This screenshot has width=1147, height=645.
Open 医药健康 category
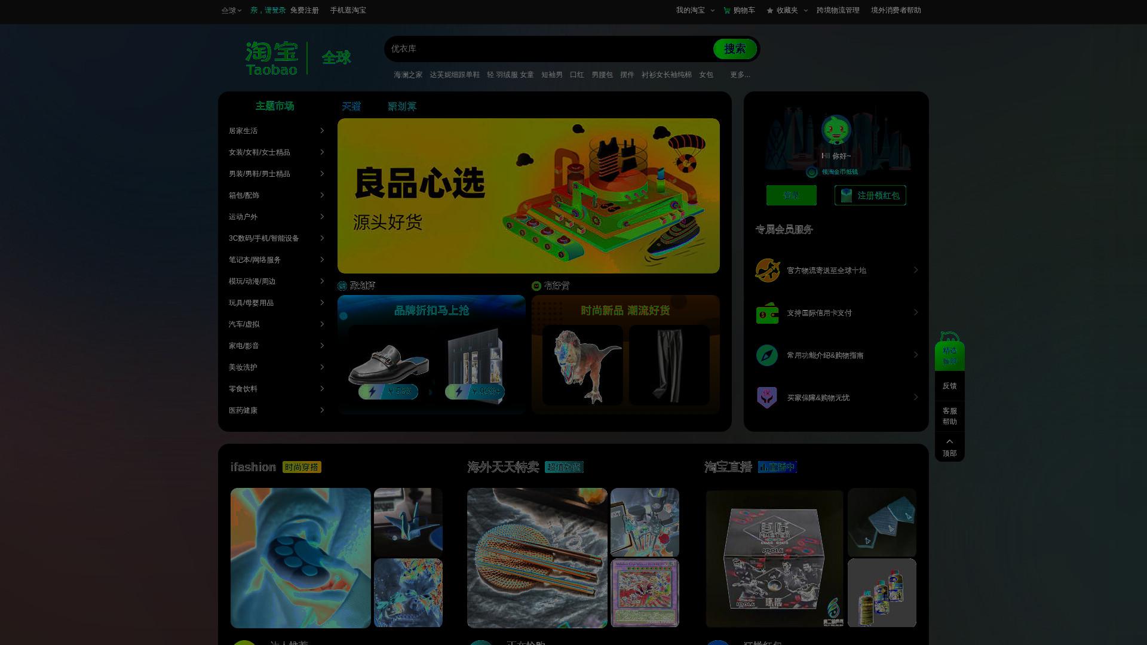(243, 410)
